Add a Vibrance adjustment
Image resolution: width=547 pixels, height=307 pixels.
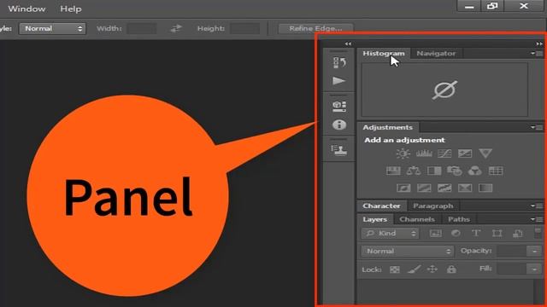pos(485,153)
